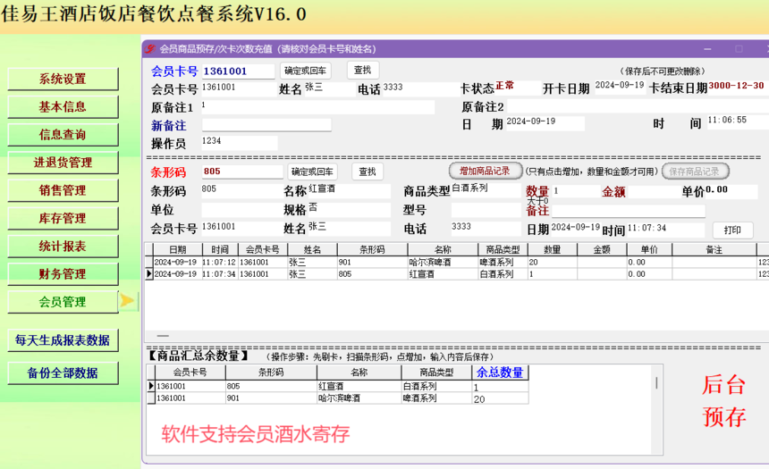This screenshot has height=469, width=769.
Task: Click the 备注 input field under 数量
Action: 629,211
